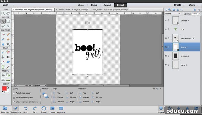Switch to Untitled-1 document tab
This screenshot has width=202, height=115.
72,10
